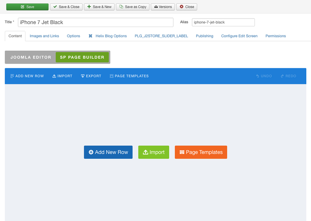
Task: Click the REDO toolbar item
Action: [x=288, y=76]
